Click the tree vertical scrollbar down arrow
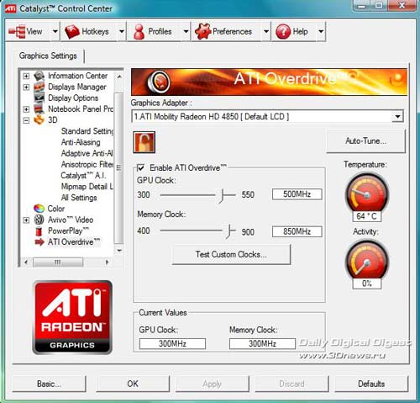The width and height of the screenshot is (420, 403). [119, 251]
